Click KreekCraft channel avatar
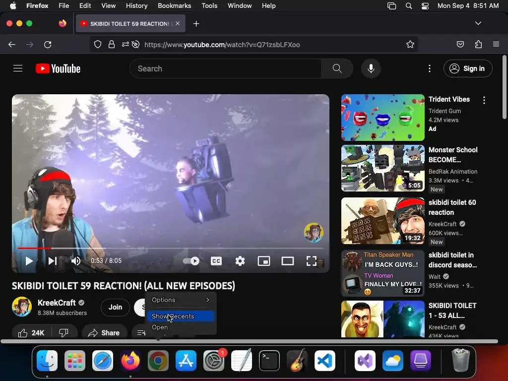This screenshot has height=381, width=508. coord(22,307)
